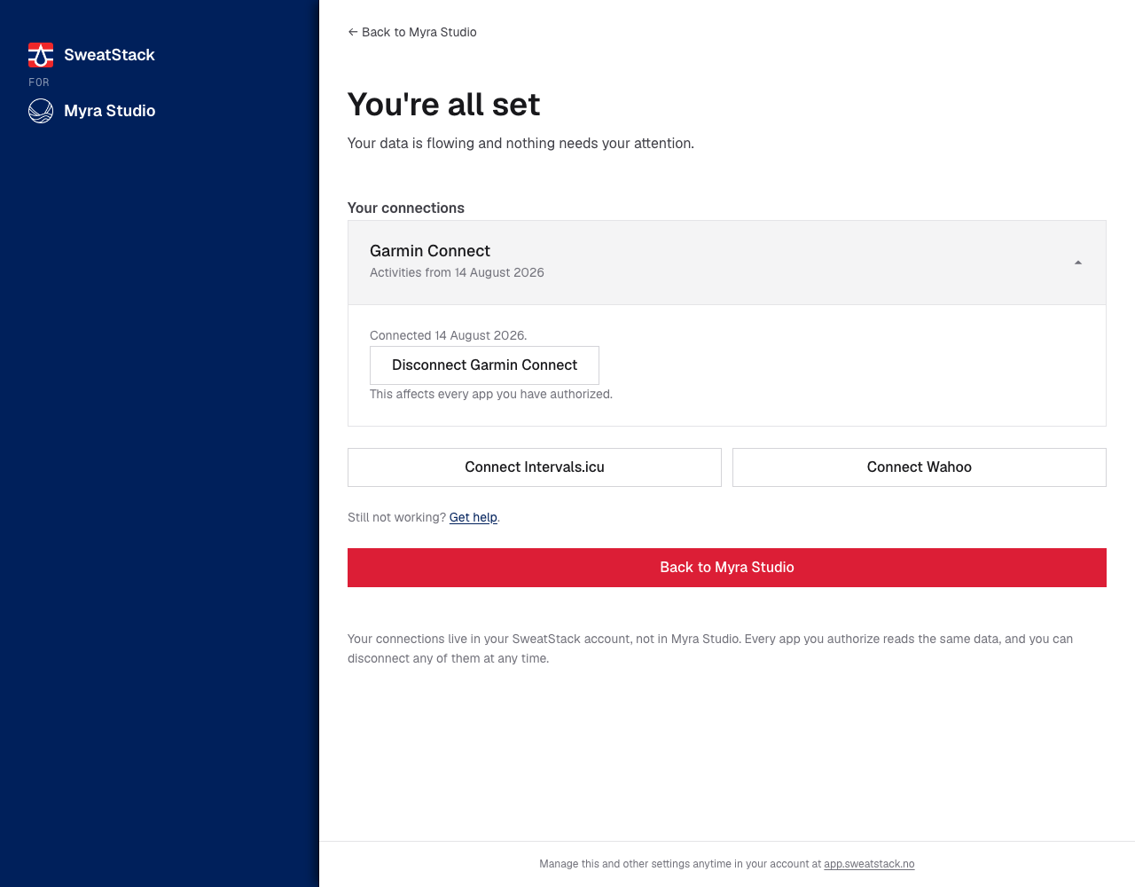The width and height of the screenshot is (1135, 887).
Task: Click the 'Your connections' section label
Action: click(x=406, y=208)
